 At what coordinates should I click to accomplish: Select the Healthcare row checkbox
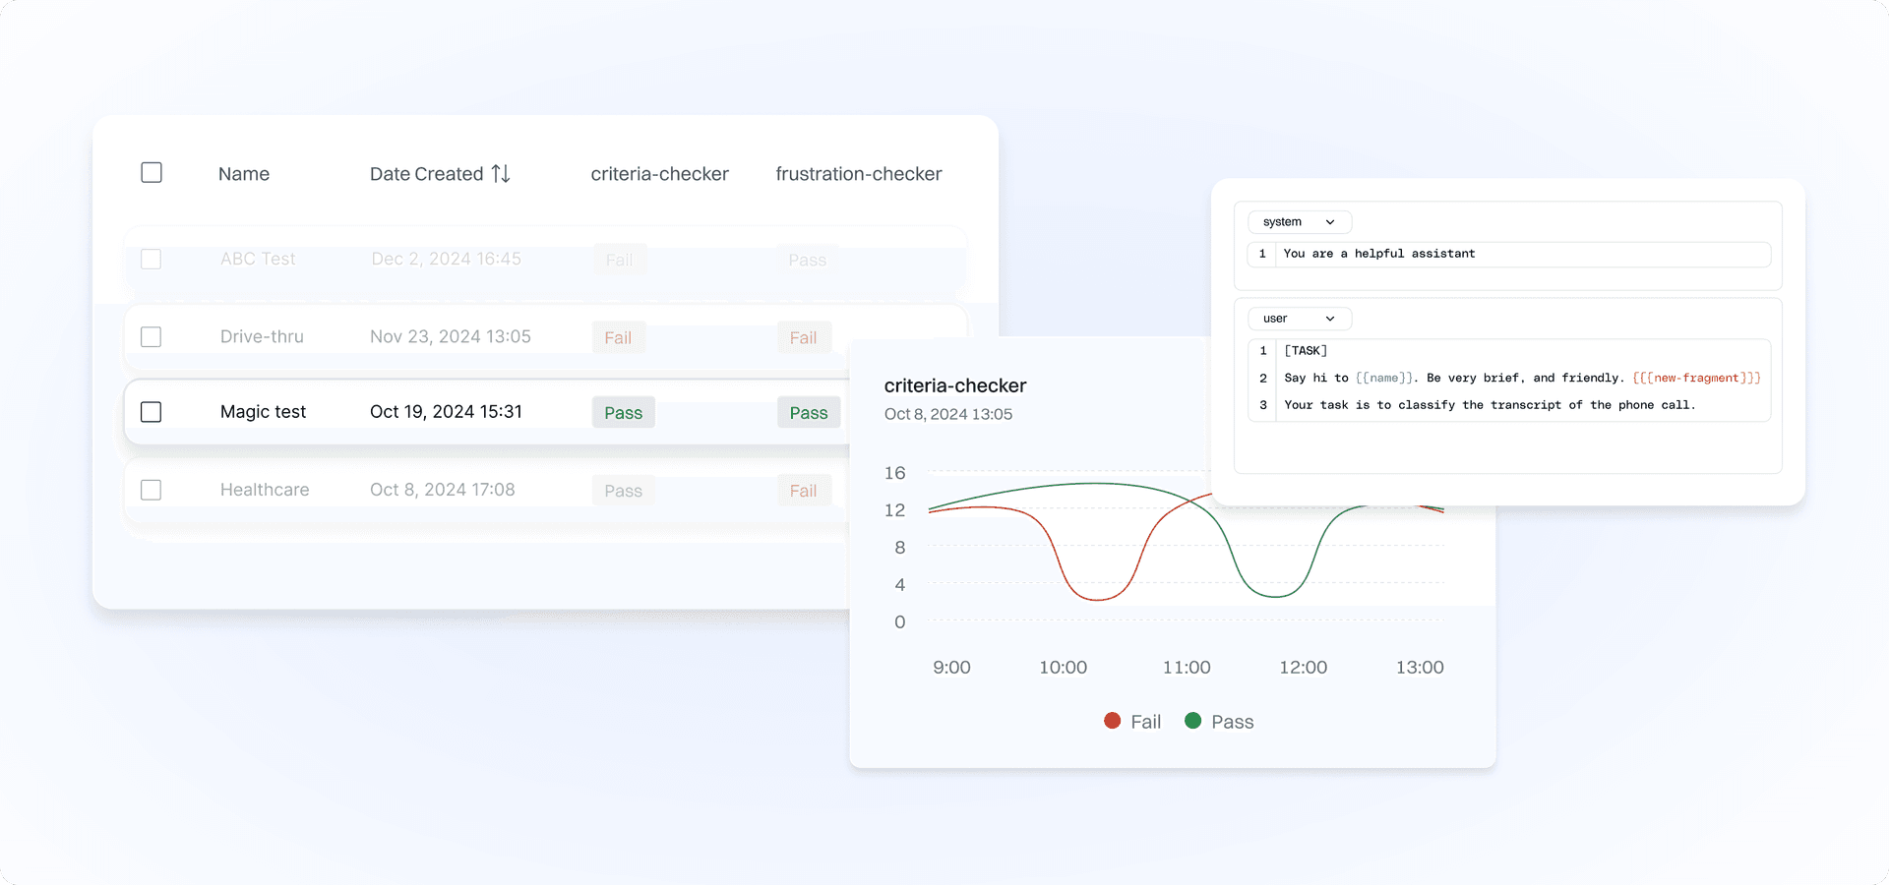(152, 490)
